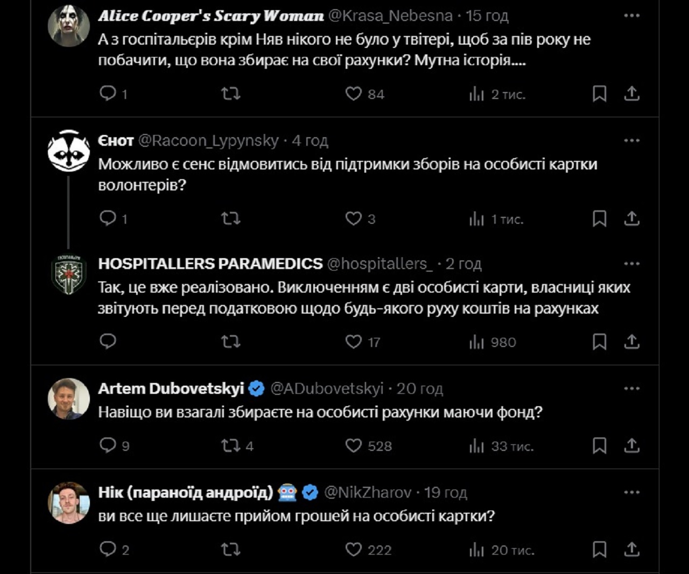Open the '20 год' timestamp of Artem's tweet
This screenshot has width=689, height=574.
(x=420, y=388)
